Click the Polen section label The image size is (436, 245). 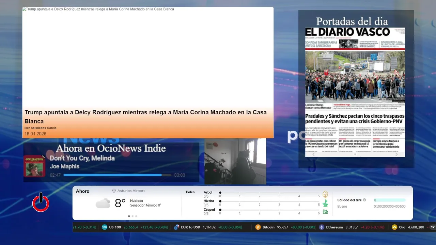[x=190, y=192]
